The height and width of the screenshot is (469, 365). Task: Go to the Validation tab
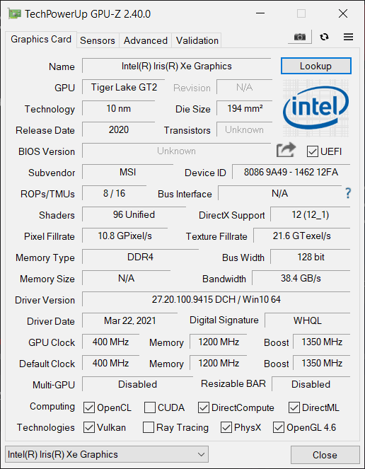197,40
